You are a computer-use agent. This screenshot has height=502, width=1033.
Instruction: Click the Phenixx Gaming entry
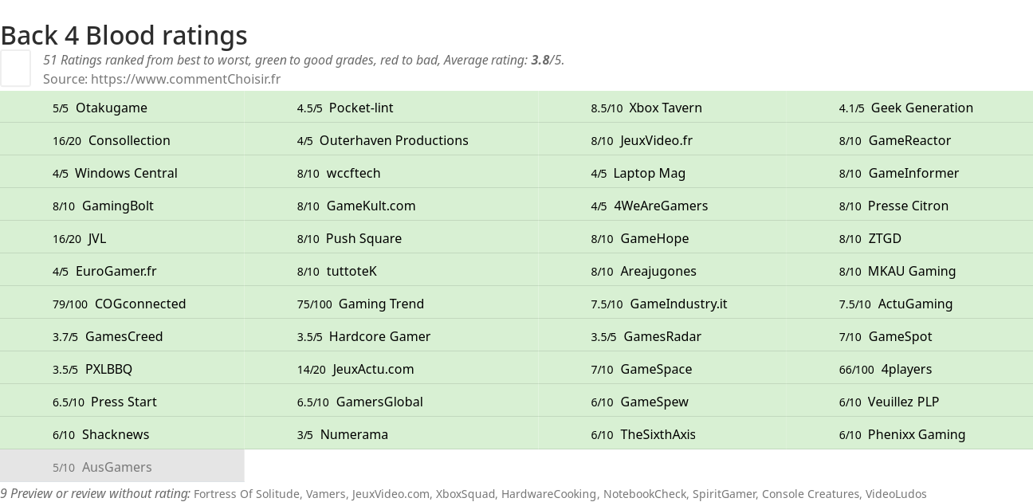coord(909,434)
